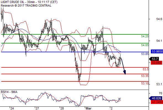Click the red 53.35 support label
This screenshot has width=163, height=110.
pyautogui.click(x=145, y=76)
